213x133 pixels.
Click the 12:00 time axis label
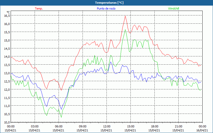[107, 127]
